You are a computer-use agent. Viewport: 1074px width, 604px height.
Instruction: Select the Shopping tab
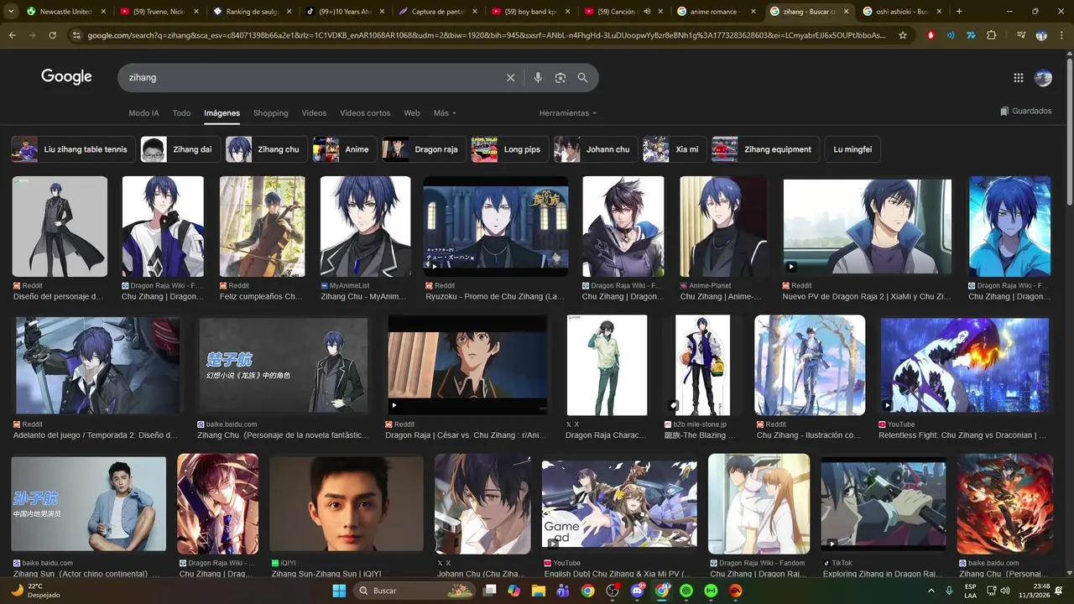pyautogui.click(x=270, y=113)
